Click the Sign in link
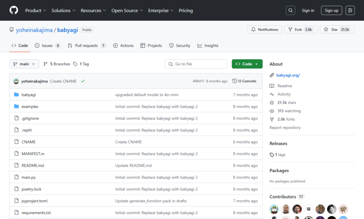Image resolution: width=364 pixels, height=219 pixels. [x=308, y=10]
